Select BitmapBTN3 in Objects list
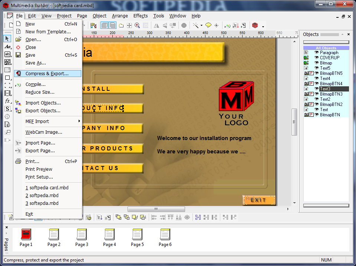 pyautogui.click(x=331, y=94)
